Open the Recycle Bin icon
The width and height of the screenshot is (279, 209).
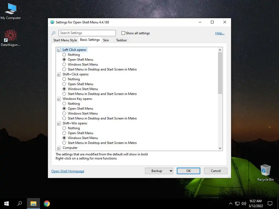[265, 173]
